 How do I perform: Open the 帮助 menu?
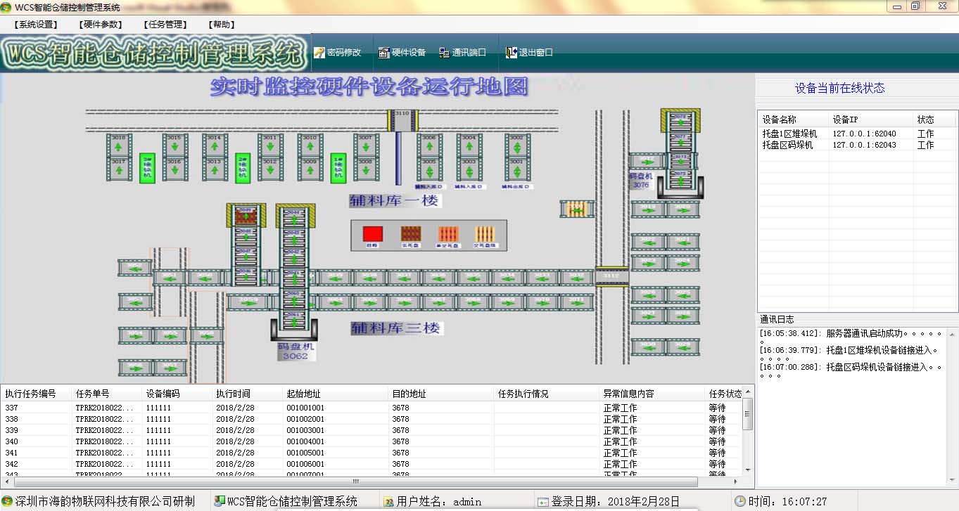[x=222, y=25]
